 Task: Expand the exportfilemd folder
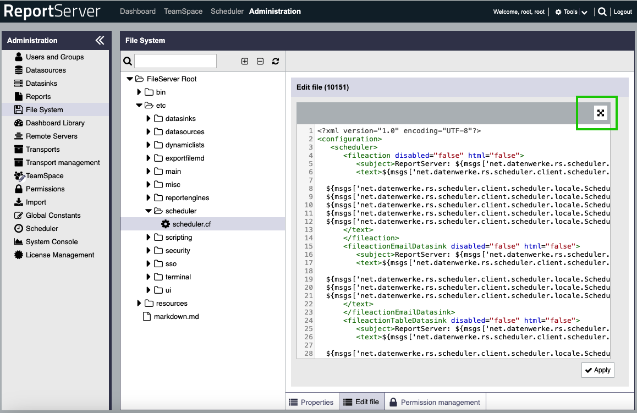pyautogui.click(x=149, y=158)
